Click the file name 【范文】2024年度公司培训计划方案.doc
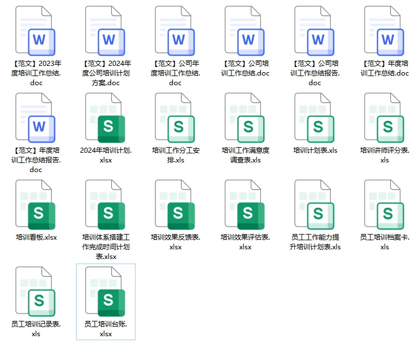 [106, 73]
